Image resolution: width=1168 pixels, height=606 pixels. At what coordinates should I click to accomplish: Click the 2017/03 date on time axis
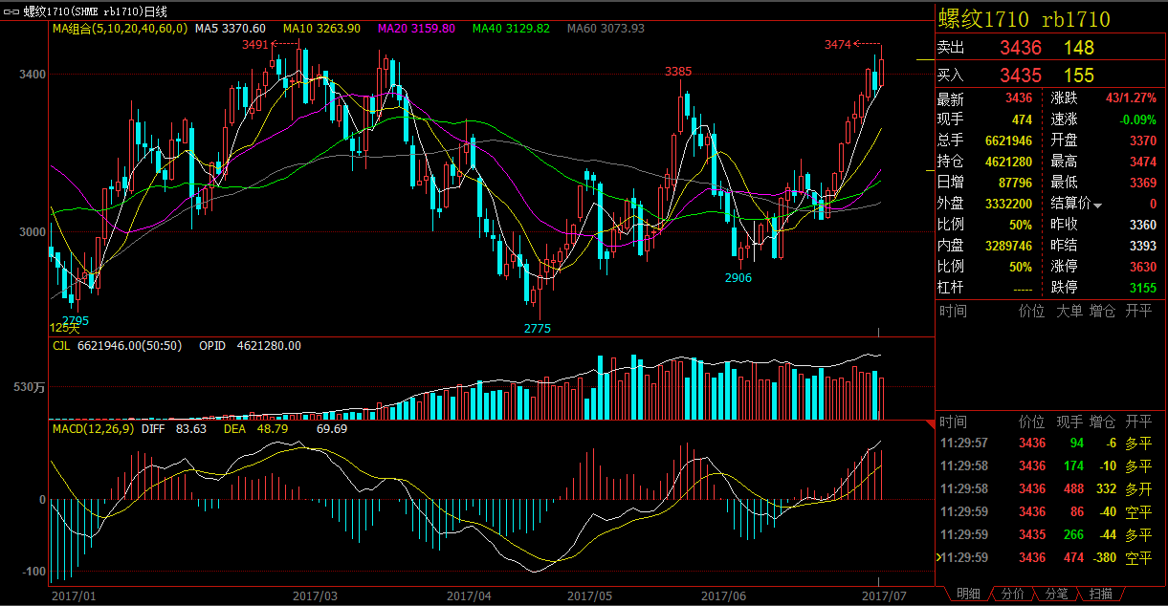point(316,595)
